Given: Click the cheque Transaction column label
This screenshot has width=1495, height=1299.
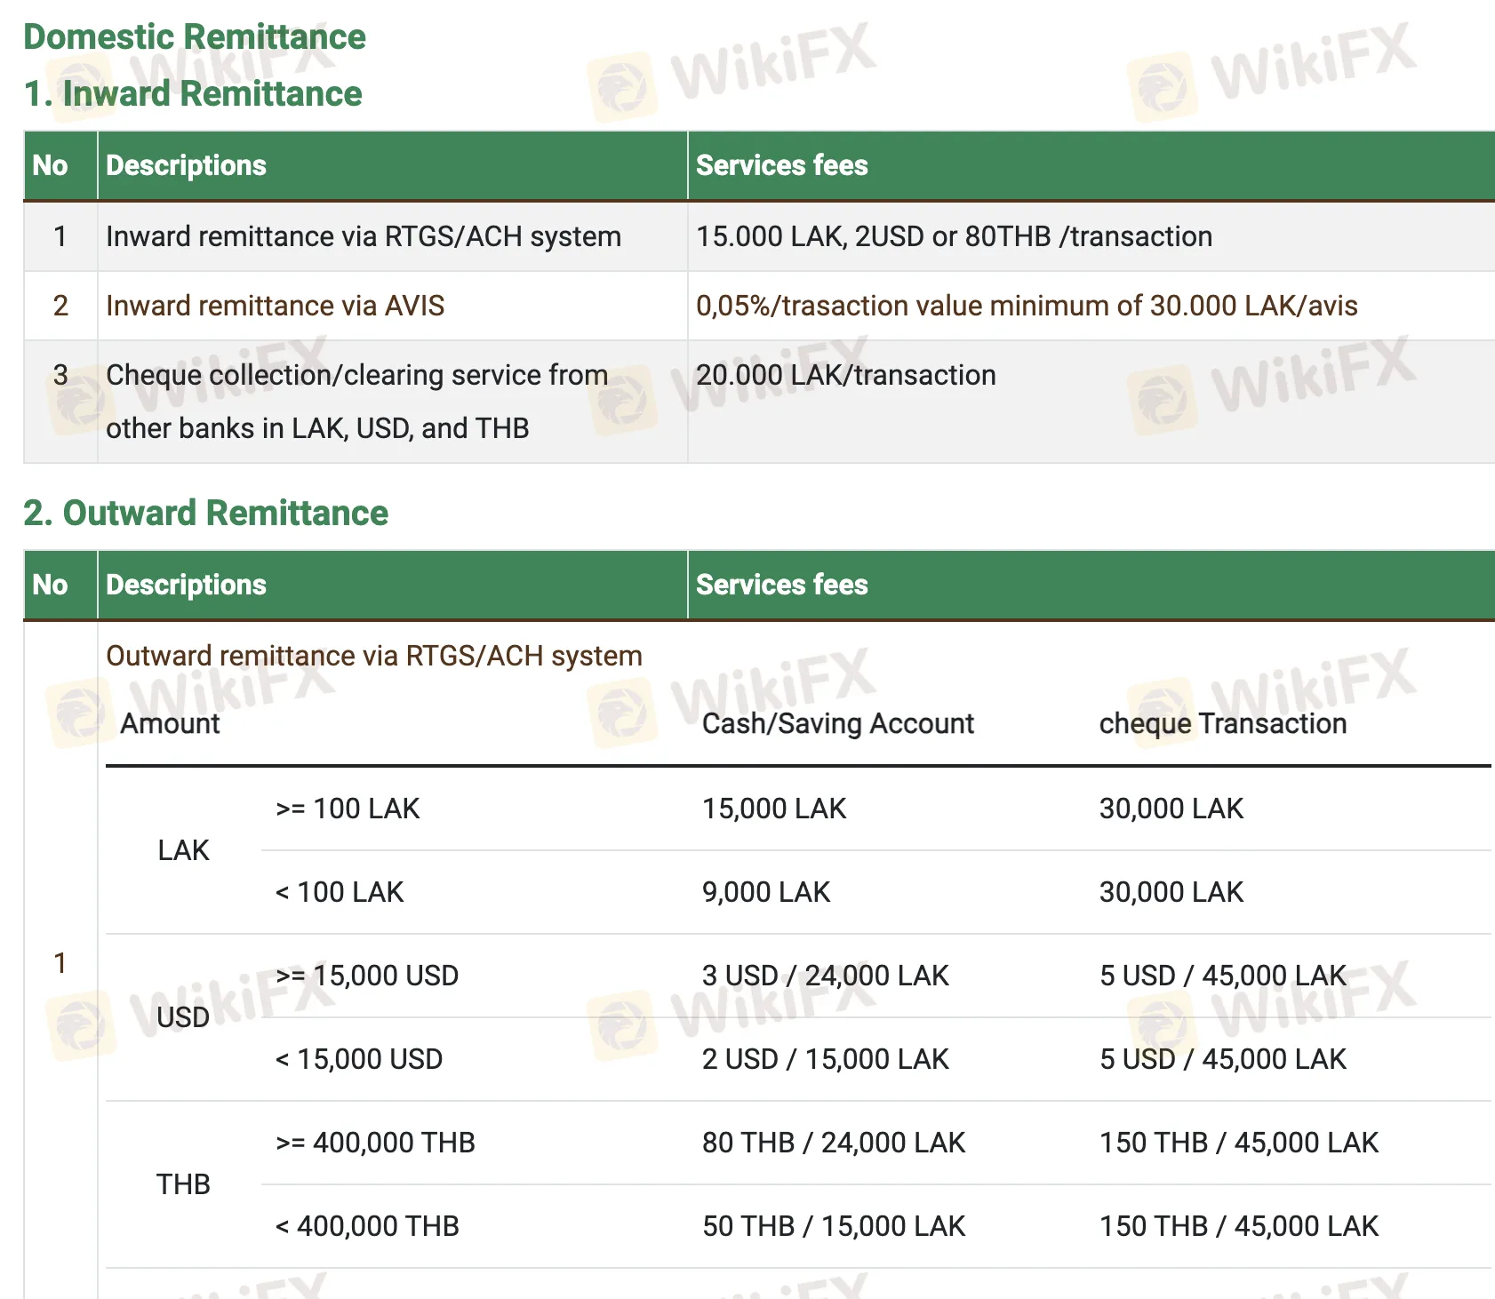Looking at the screenshot, I should click(1222, 723).
